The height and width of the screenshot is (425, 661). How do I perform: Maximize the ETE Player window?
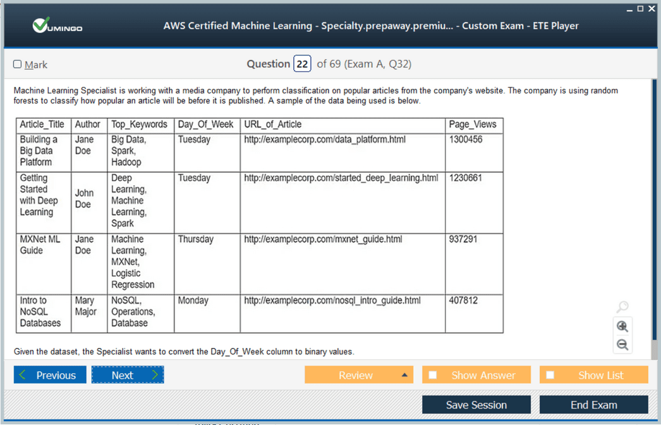[x=640, y=8]
